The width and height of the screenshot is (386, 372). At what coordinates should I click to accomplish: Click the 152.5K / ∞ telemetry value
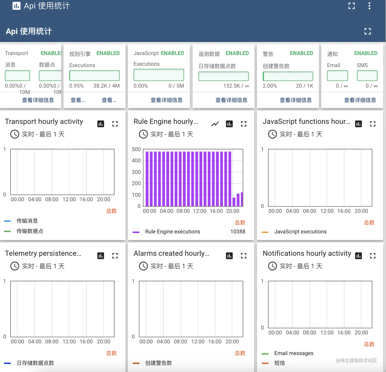coord(236,86)
